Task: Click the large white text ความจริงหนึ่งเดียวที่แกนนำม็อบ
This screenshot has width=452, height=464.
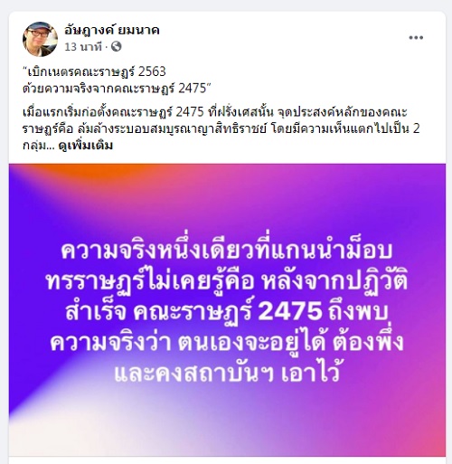Action: pos(227,251)
